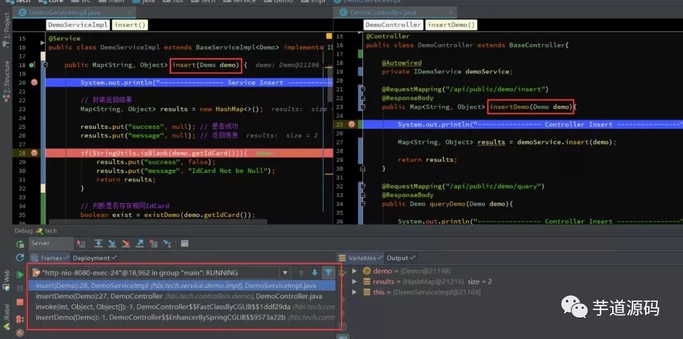Screen dimensions: 683x339
Task: Toggle the frames filter funnel button
Action: click(328, 273)
